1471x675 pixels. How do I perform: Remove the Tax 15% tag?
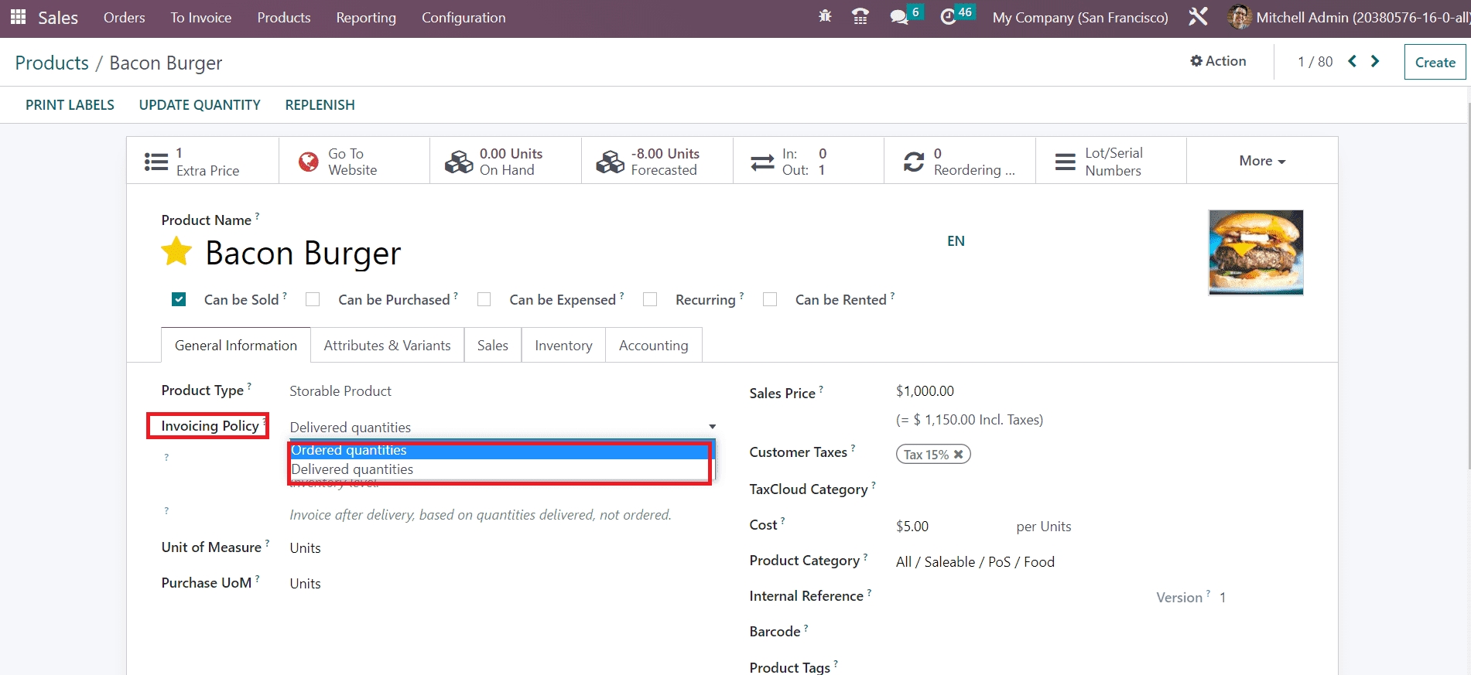(x=958, y=455)
